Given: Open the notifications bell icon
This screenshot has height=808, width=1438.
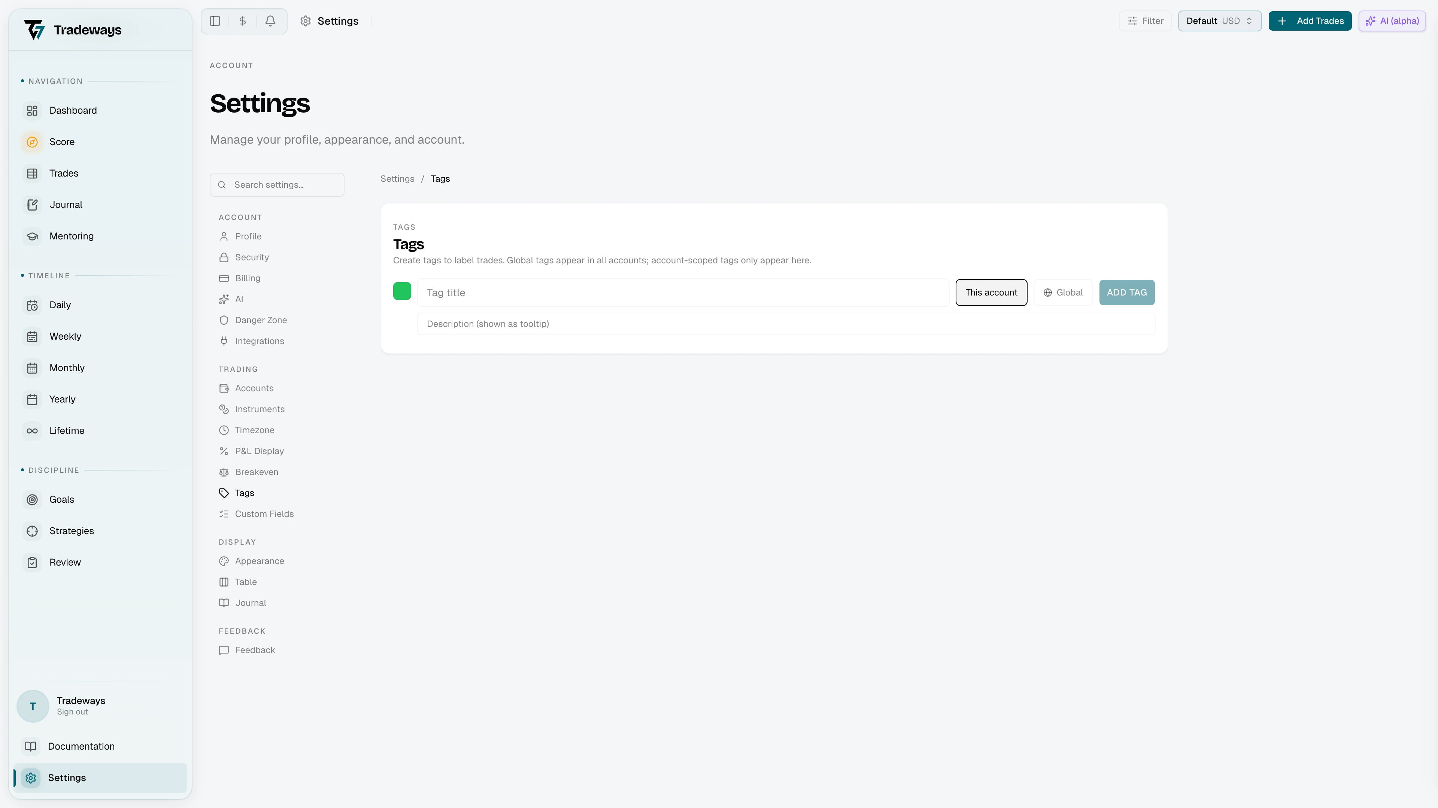Looking at the screenshot, I should pos(270,21).
